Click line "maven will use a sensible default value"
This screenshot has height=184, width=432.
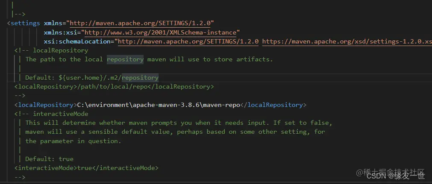(175, 132)
